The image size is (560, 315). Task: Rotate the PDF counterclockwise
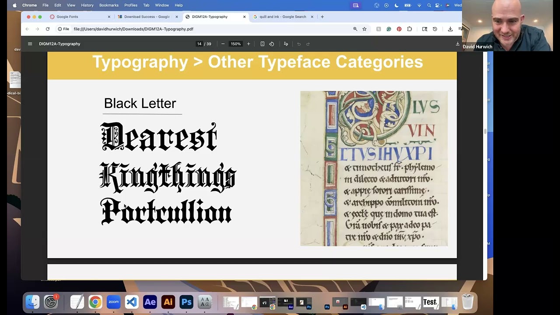click(272, 44)
